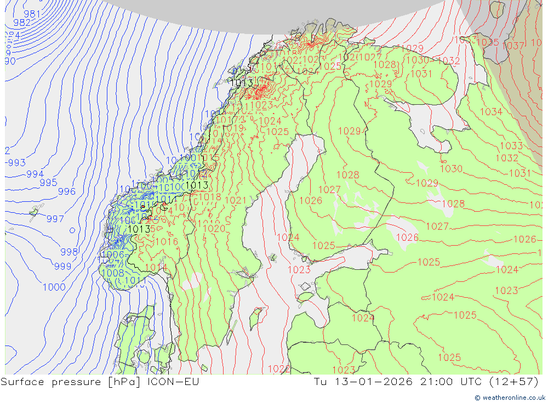The image size is (548, 402).
Task: Click the blue 994 pressure label
Action: tap(35, 174)
